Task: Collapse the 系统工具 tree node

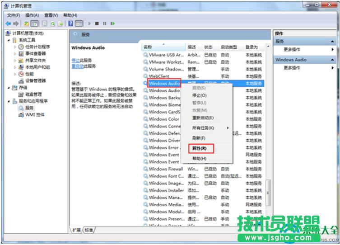Action: coord(9,40)
